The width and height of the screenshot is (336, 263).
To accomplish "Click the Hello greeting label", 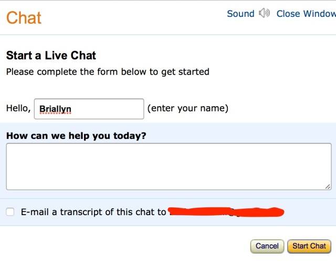I will coord(18,108).
